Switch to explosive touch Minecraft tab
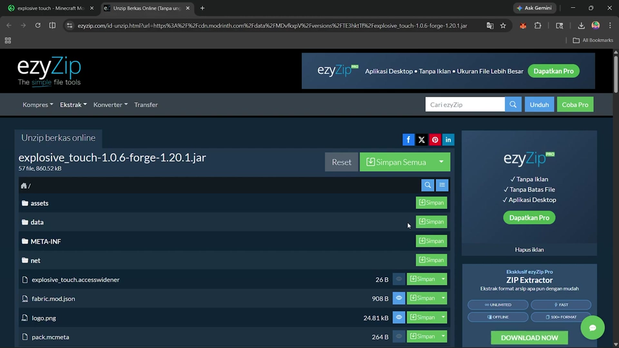 point(50,8)
